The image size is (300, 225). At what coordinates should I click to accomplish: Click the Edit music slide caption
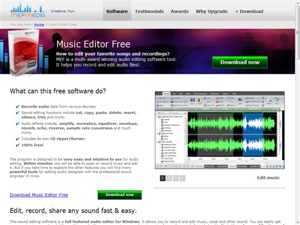268,178
